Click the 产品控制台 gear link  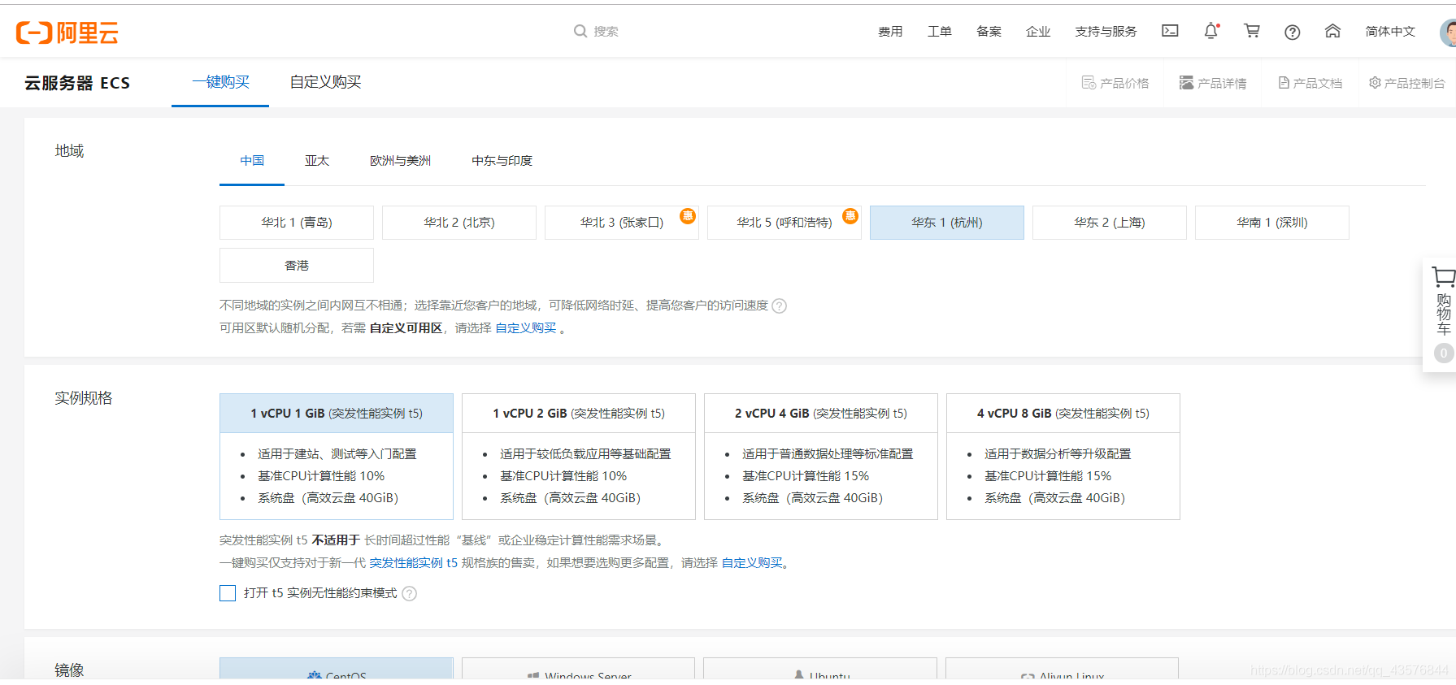pos(1407,83)
